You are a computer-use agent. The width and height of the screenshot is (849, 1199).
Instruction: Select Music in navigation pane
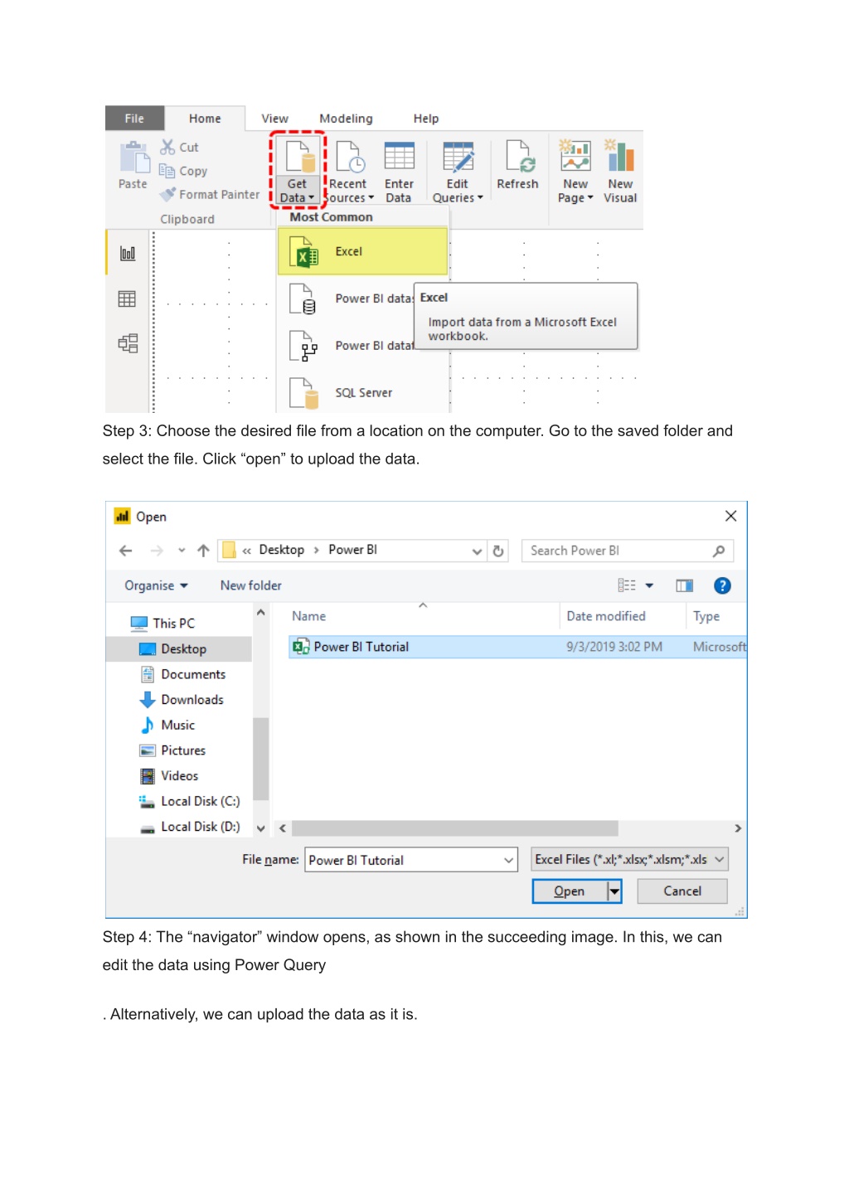pyautogui.click(x=168, y=725)
